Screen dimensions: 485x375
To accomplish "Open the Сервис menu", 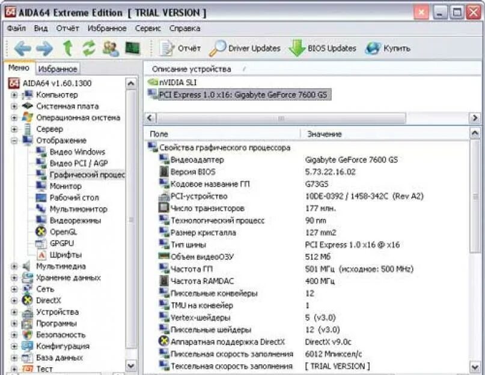I will click(148, 28).
